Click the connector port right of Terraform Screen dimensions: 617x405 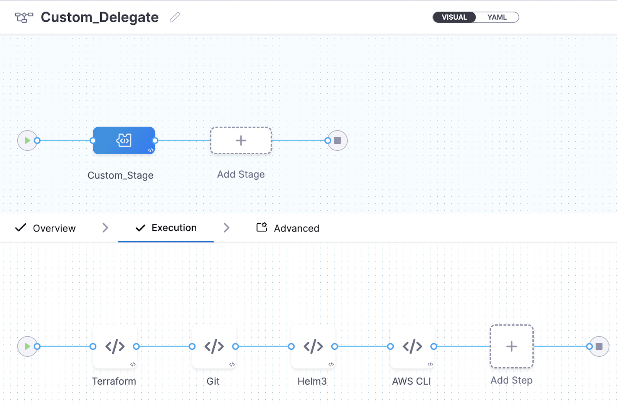click(137, 346)
